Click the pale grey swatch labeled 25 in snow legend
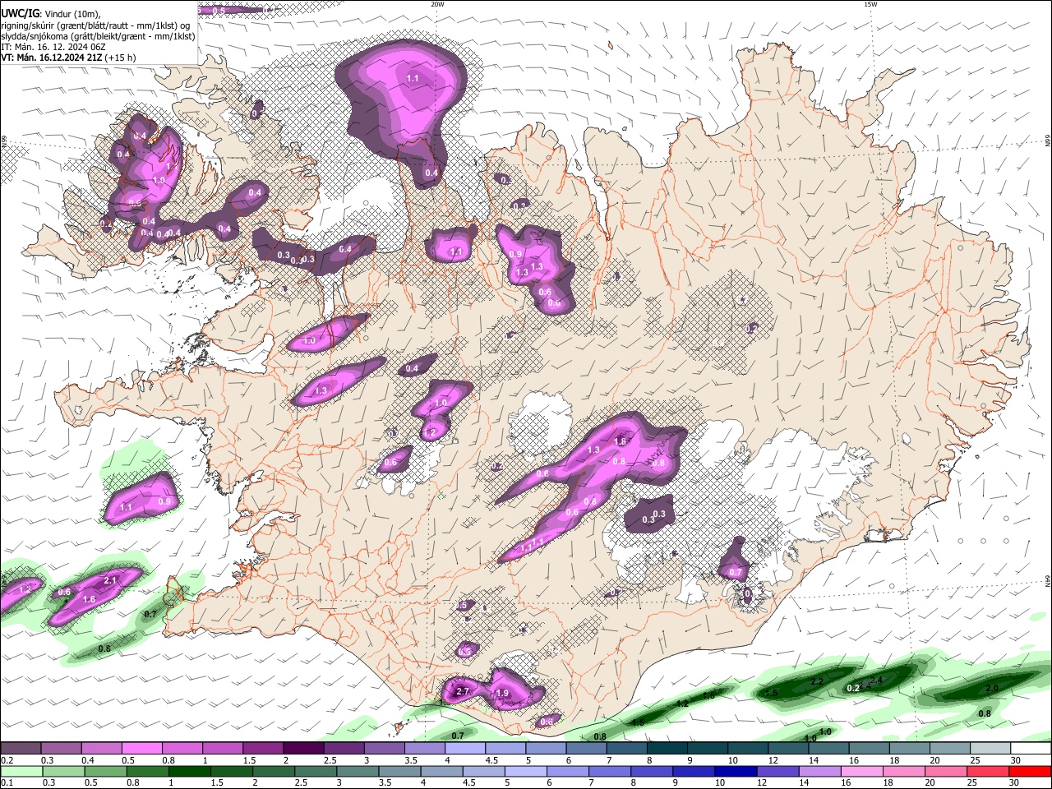Screen dimensions: 1052x789 pyautogui.click(x=990, y=749)
